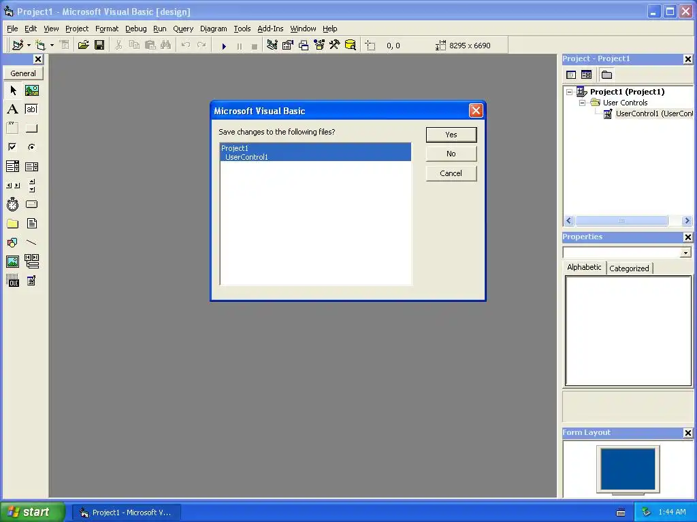
Task: Select the Frame tool
Action: (13, 128)
